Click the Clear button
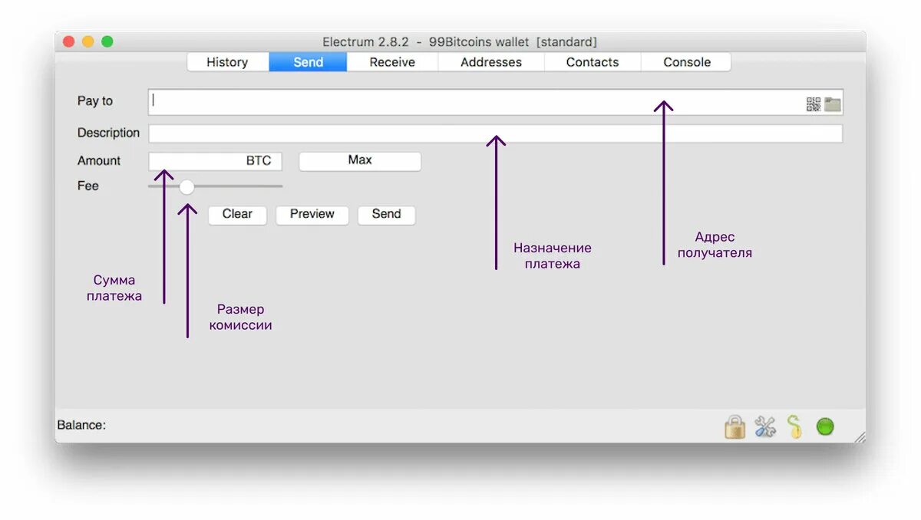 (x=237, y=215)
